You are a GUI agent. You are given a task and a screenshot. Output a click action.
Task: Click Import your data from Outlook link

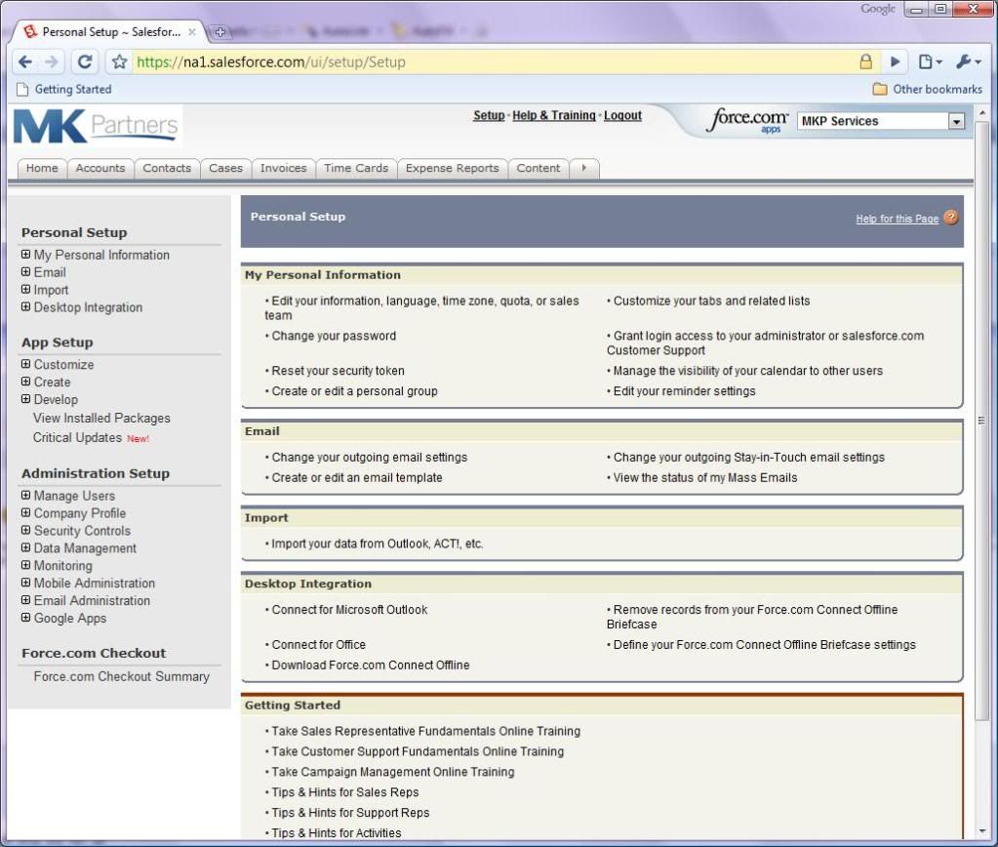tap(378, 544)
